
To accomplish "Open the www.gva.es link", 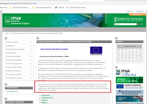I will [137, 15].
